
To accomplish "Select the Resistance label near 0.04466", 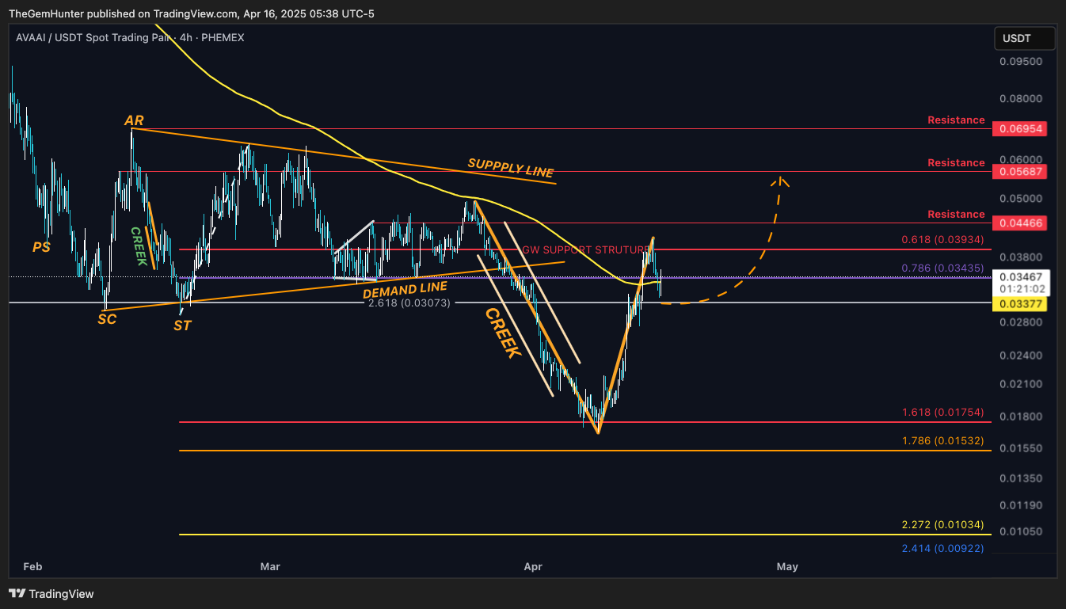I will click(x=956, y=214).
